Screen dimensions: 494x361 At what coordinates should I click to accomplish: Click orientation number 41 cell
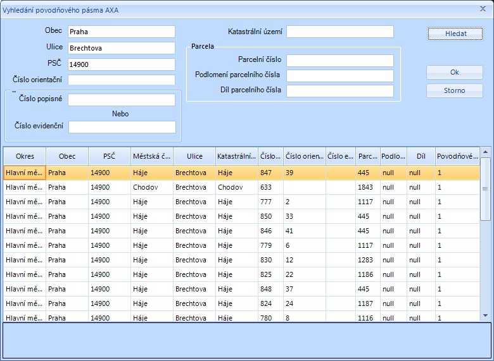pyautogui.click(x=305, y=231)
